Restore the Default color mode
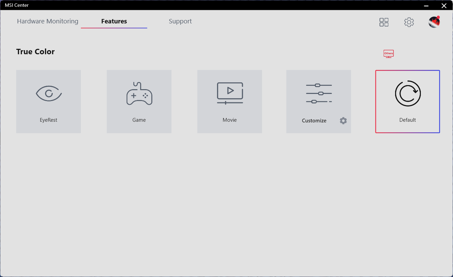Viewport: 453px width, 277px height. tap(408, 101)
